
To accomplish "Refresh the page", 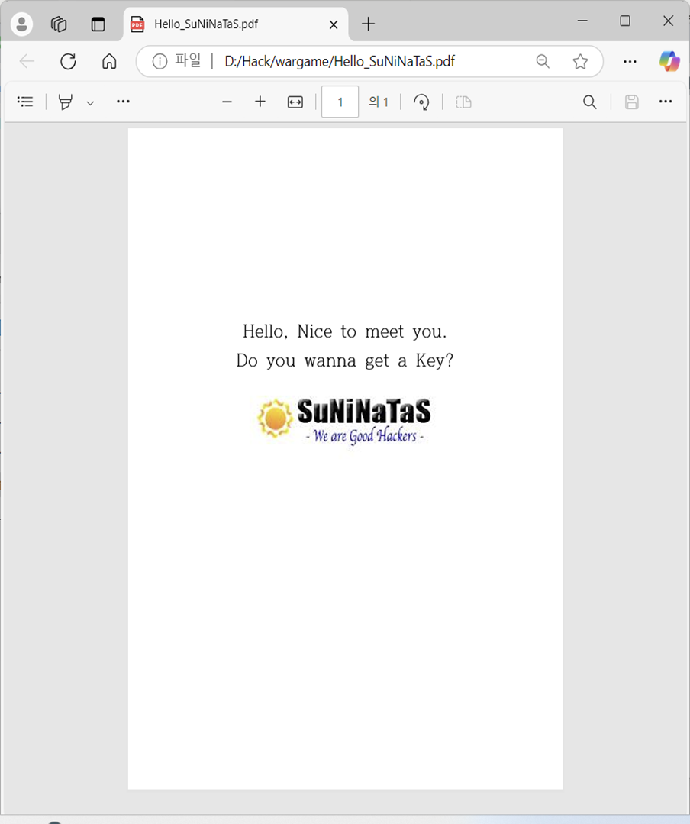I will pyautogui.click(x=68, y=62).
